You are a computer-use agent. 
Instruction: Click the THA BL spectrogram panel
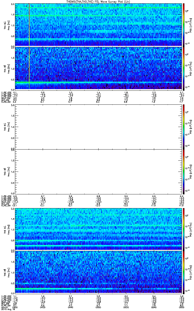point(98,25)
